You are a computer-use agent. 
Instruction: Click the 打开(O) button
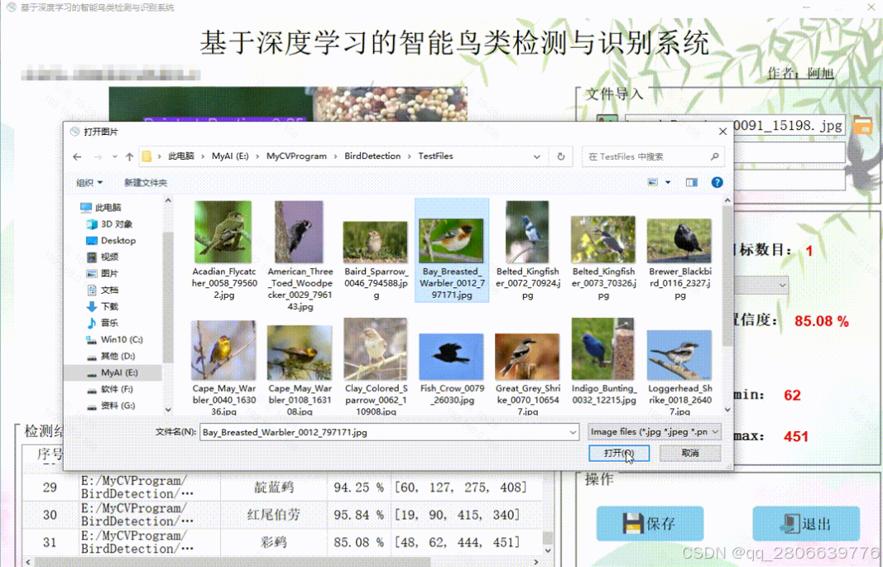click(619, 453)
